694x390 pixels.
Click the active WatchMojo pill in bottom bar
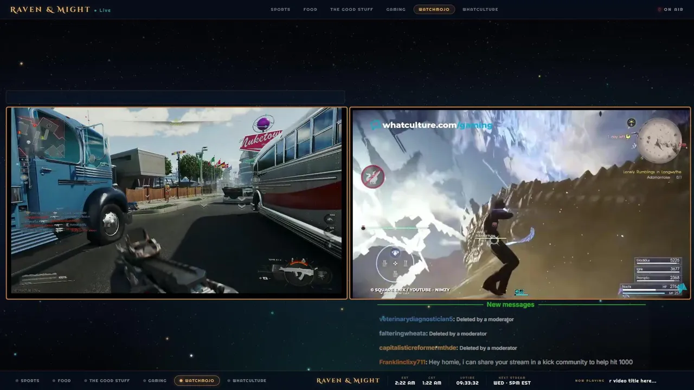tap(197, 381)
